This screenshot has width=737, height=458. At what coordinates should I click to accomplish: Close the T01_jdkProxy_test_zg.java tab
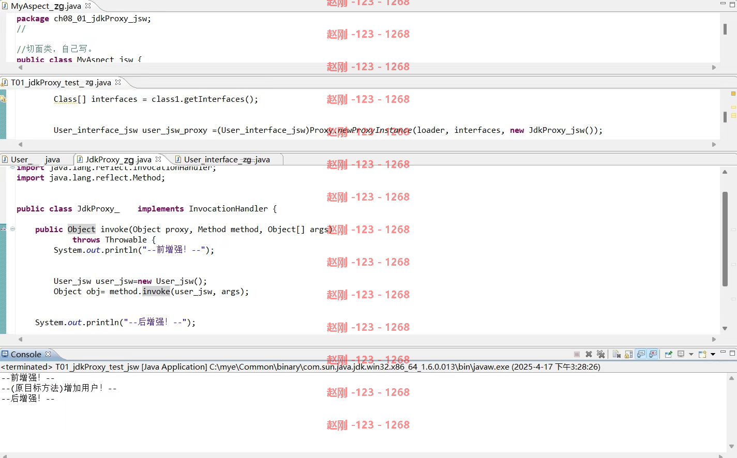[x=118, y=82]
